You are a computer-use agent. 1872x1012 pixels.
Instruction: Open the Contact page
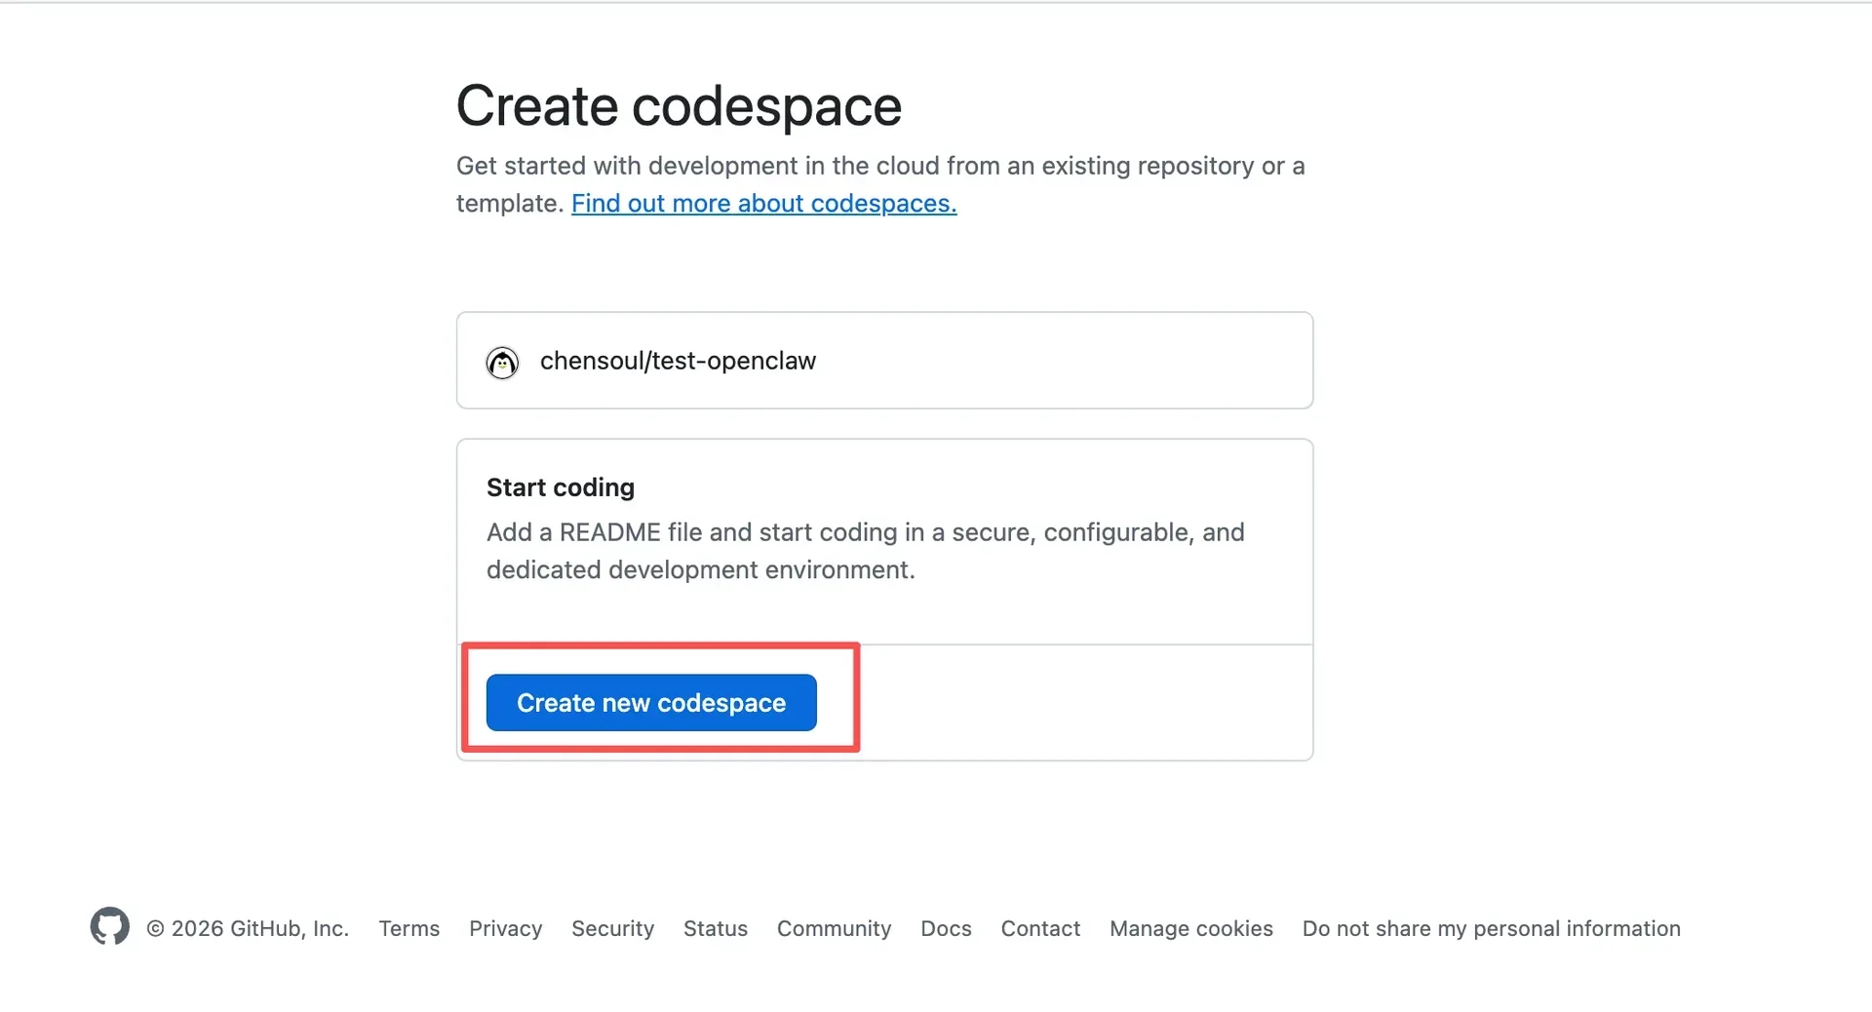(x=1039, y=928)
